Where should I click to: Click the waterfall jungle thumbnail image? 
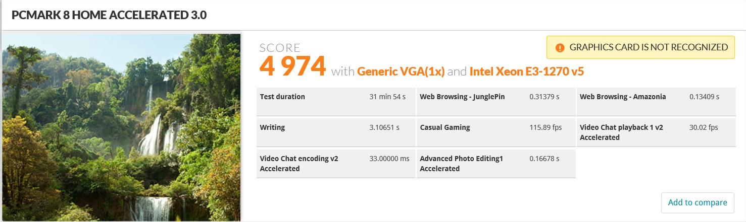[x=121, y=127]
